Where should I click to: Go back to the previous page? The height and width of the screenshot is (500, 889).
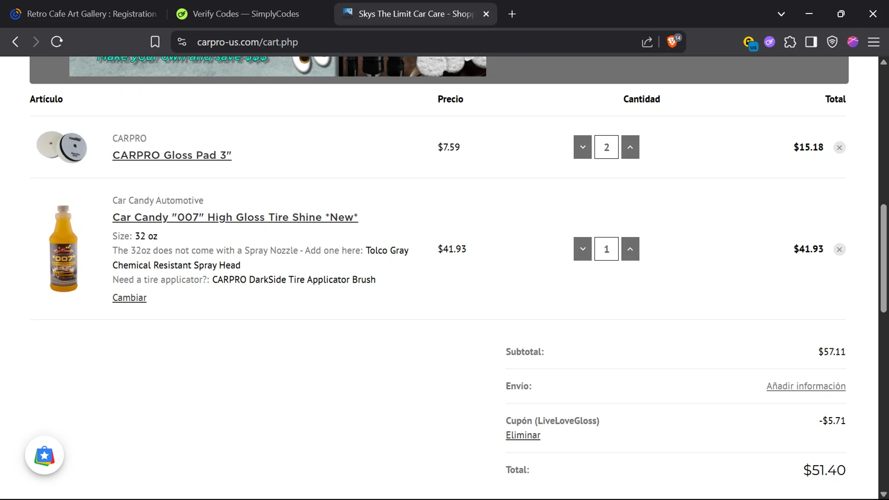16,42
